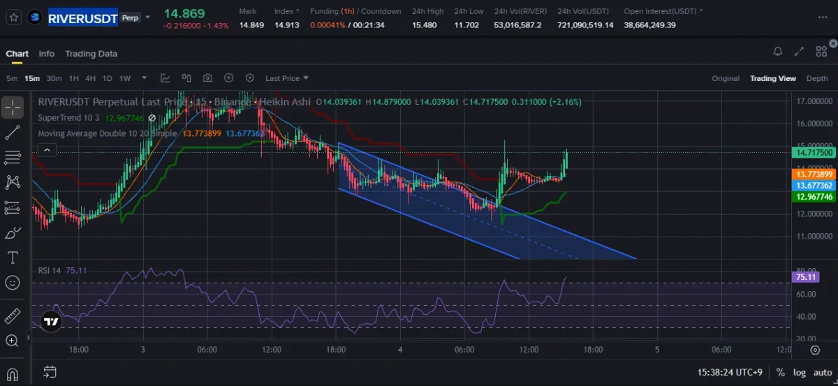
Task: Click the green 12.967746 SuperTrend price label
Action: pyautogui.click(x=814, y=198)
